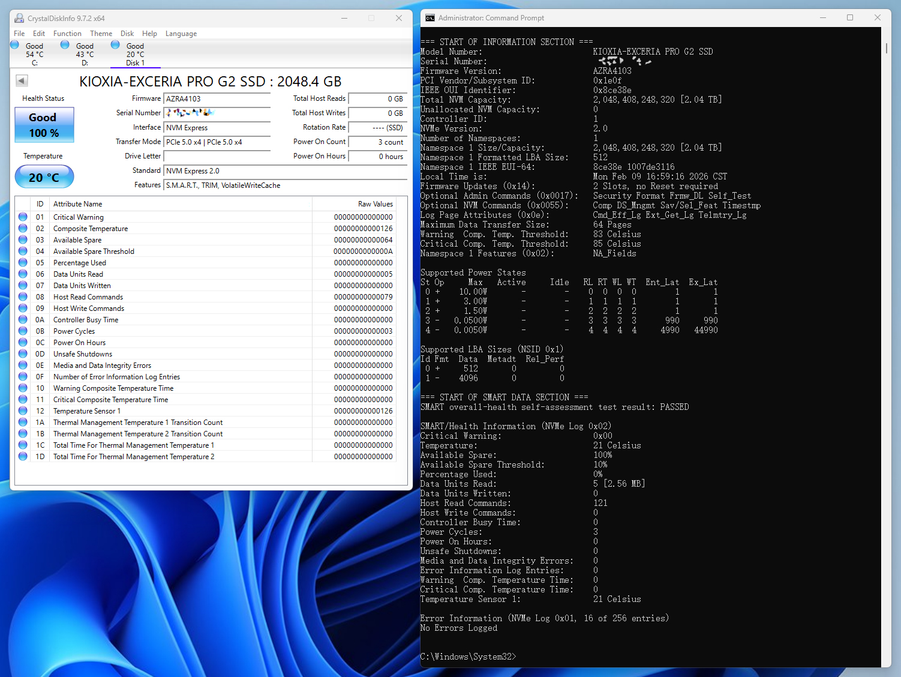Image resolution: width=901 pixels, height=677 pixels.
Task: Click the Firmware field AZRA4103
Action: (x=217, y=99)
